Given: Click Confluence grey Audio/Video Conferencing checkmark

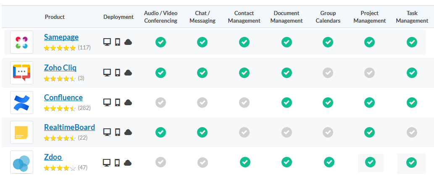Looking at the screenshot, I should (x=160, y=102).
